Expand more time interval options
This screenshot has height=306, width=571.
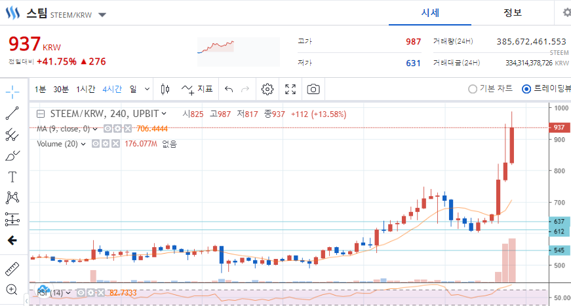147,89
